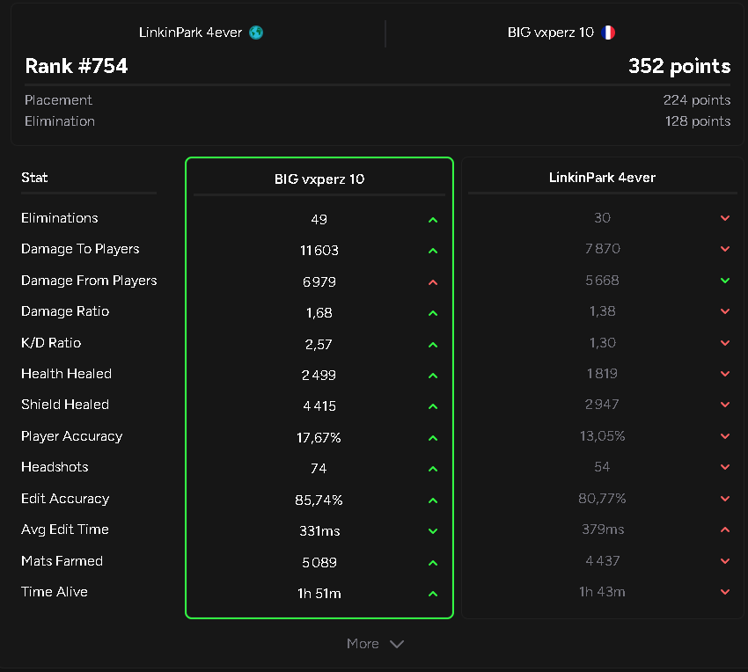
Task: Click green up arrow beside 74 headshots
Action: (x=433, y=469)
